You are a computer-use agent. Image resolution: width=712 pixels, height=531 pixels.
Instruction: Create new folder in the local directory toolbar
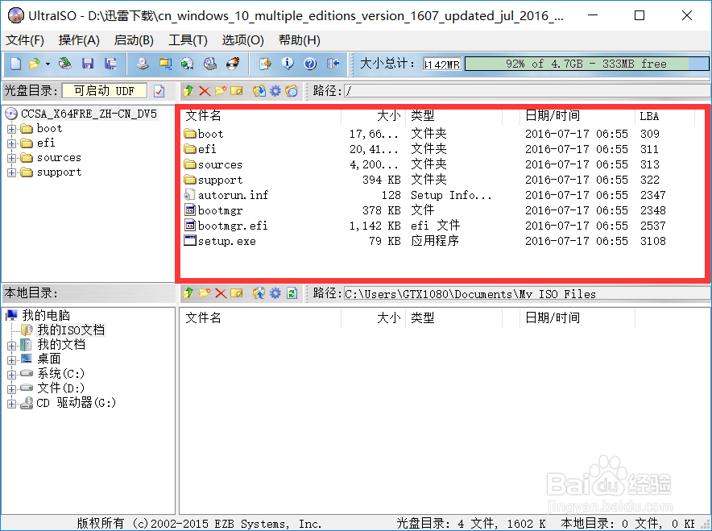pyautogui.click(x=205, y=293)
